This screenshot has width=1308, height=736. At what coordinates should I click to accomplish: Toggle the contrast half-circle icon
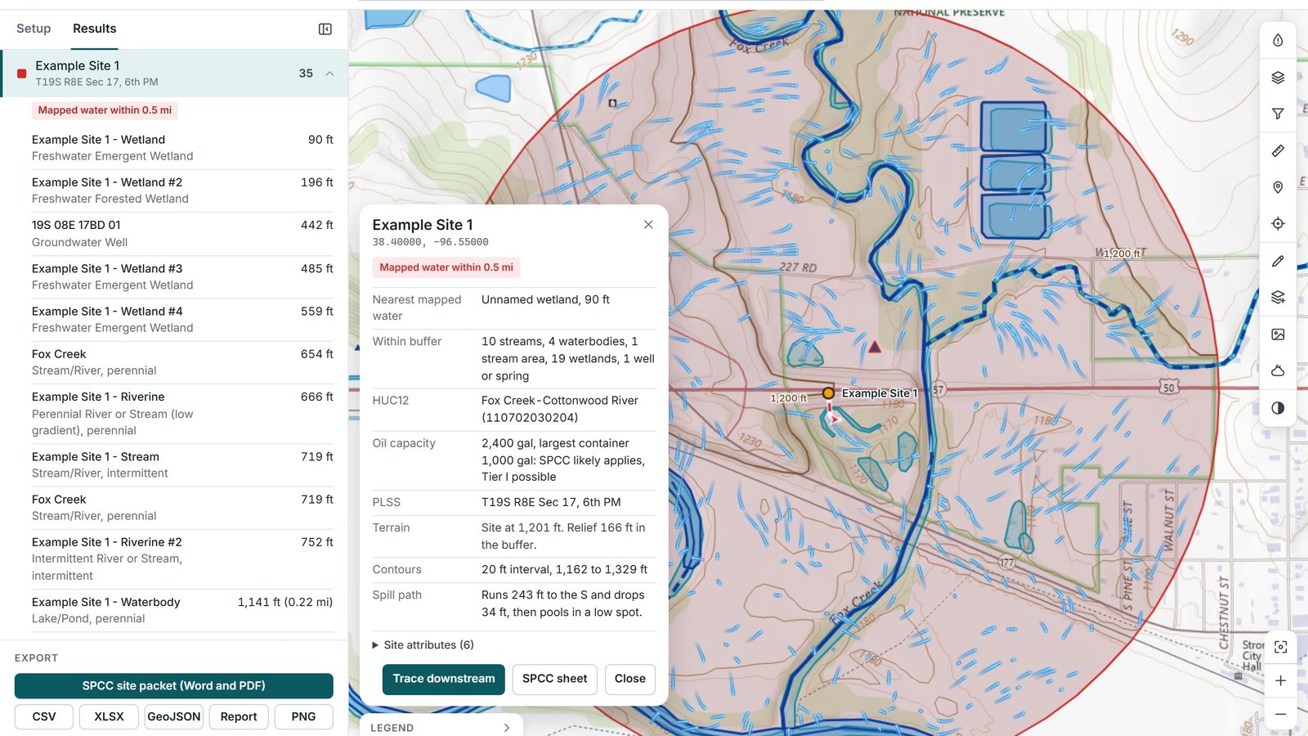pyautogui.click(x=1278, y=407)
